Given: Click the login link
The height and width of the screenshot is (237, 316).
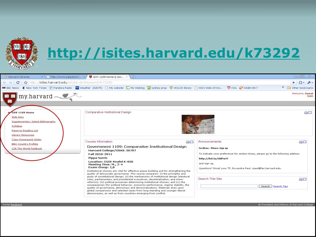Looking at the screenshot, I should pos(310,96).
